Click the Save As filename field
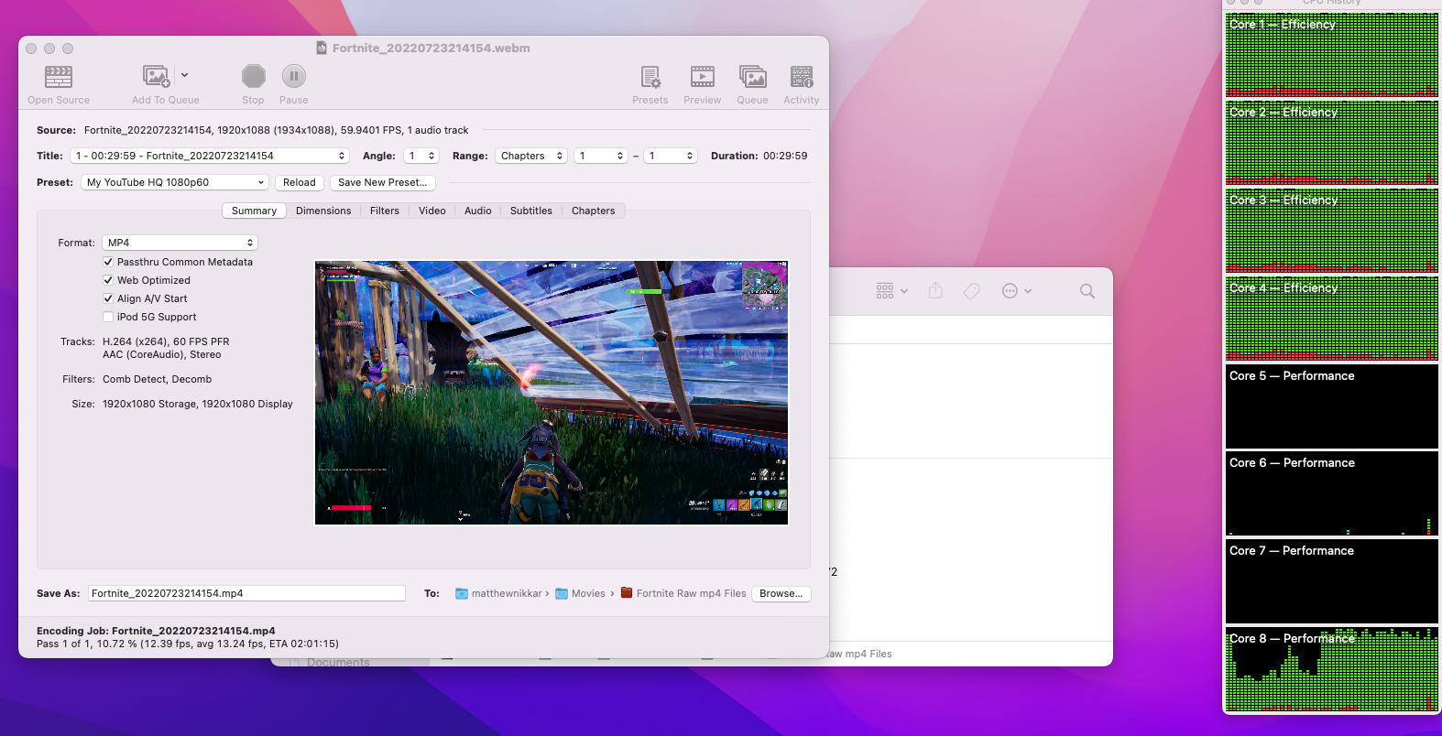The height and width of the screenshot is (736, 1442). click(x=246, y=593)
